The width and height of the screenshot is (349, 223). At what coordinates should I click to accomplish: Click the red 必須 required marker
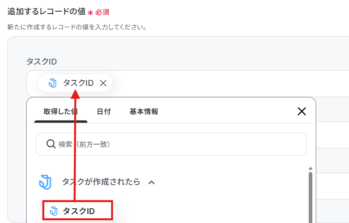point(102,12)
